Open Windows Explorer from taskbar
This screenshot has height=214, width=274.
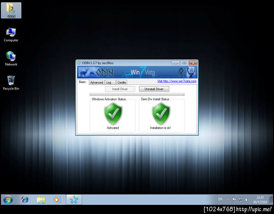[x=41, y=200]
